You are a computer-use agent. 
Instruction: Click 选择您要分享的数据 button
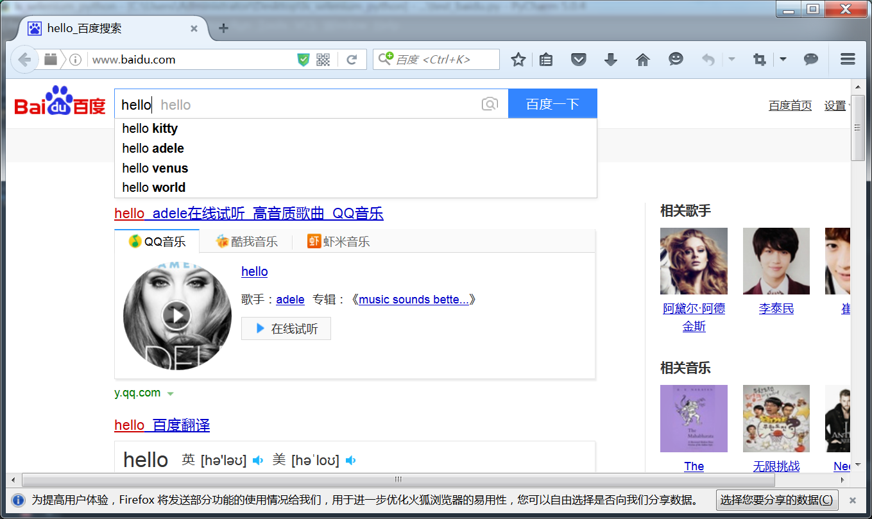(777, 500)
